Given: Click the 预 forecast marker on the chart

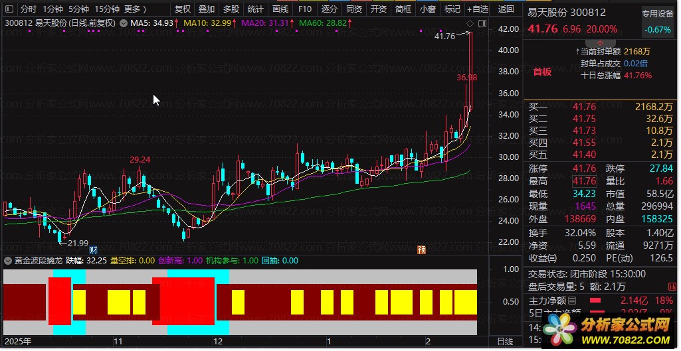Looking at the screenshot, I should click(421, 250).
